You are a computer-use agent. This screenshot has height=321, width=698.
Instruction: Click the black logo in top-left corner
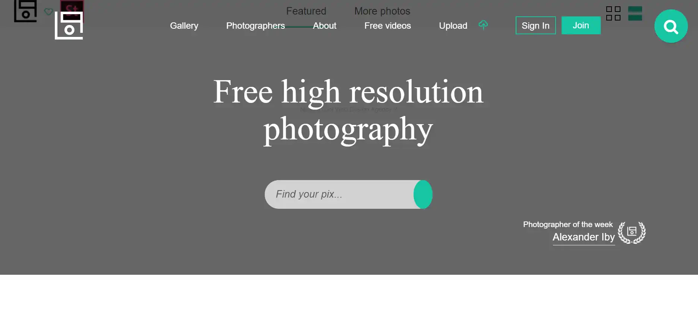(x=25, y=11)
